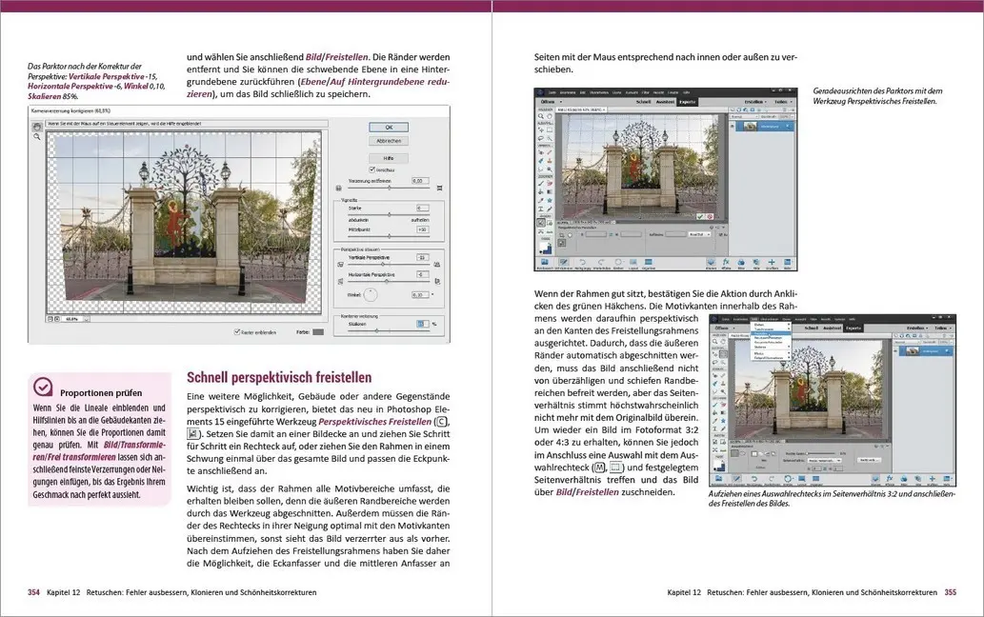Click foreground/background color swatches in Bild menu screenshot
This screenshot has width=984, height=617.
(719, 466)
